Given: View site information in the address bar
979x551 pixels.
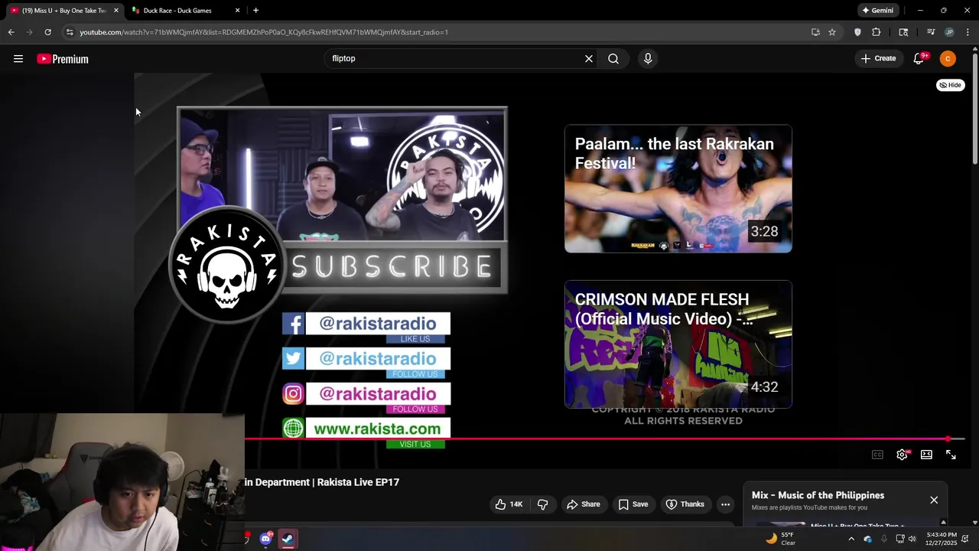Looking at the screenshot, I should click(x=70, y=32).
